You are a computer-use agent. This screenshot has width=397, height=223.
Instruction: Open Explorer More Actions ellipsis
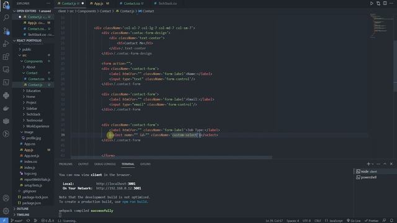click(x=48, y=4)
